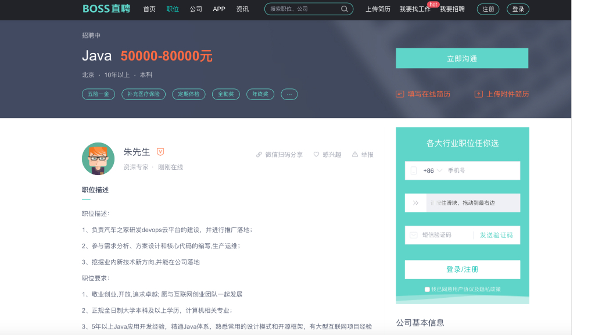Expand more benefits via the ... tag
The height and width of the screenshot is (335, 595).
pyautogui.click(x=289, y=94)
